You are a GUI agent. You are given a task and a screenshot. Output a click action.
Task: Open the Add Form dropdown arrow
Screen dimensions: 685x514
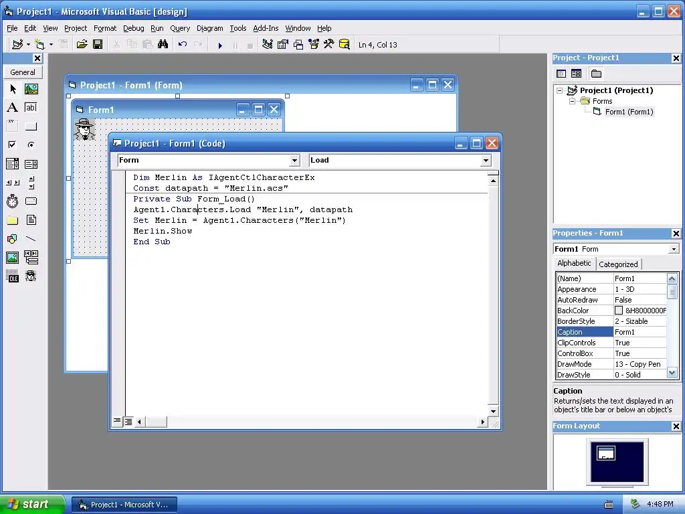pos(51,45)
